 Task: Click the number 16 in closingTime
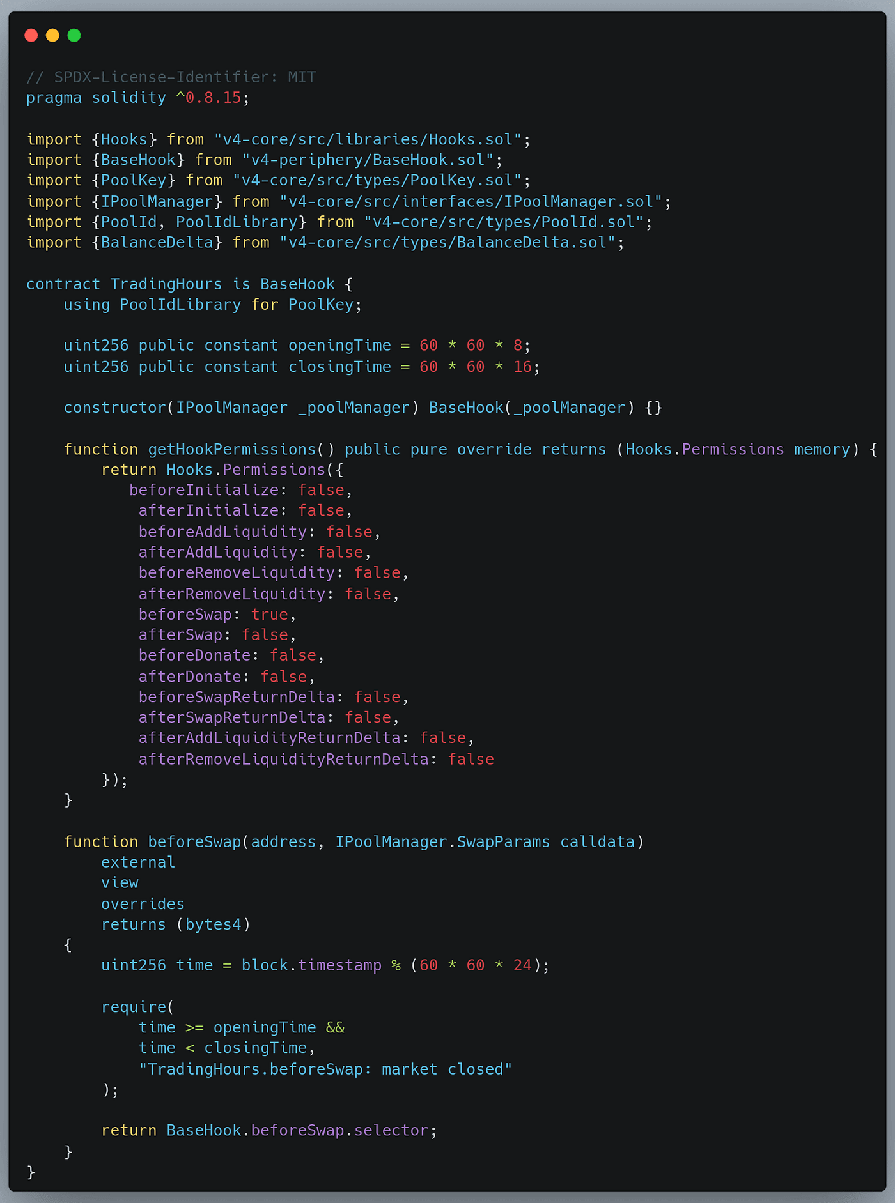tap(522, 367)
